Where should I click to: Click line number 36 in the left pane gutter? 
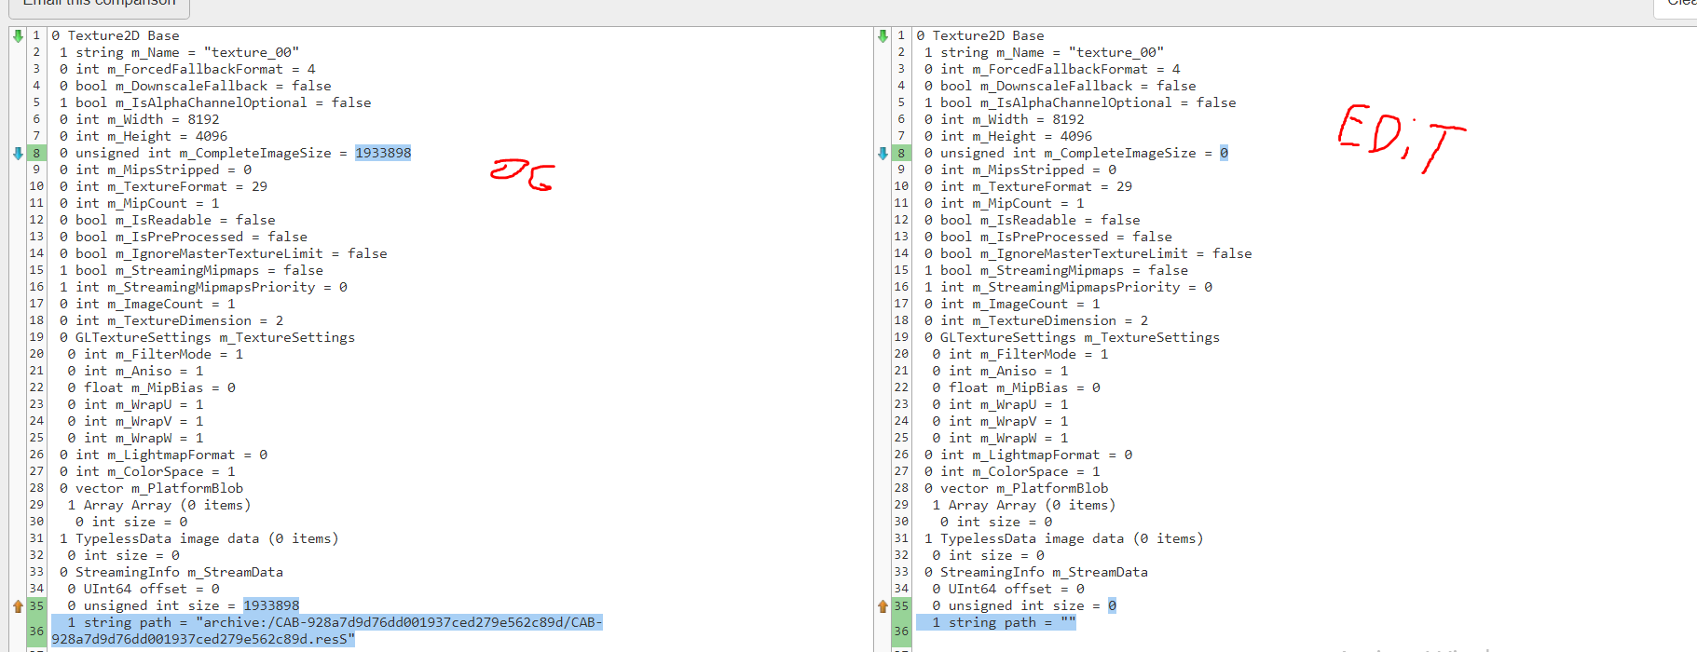pos(36,631)
